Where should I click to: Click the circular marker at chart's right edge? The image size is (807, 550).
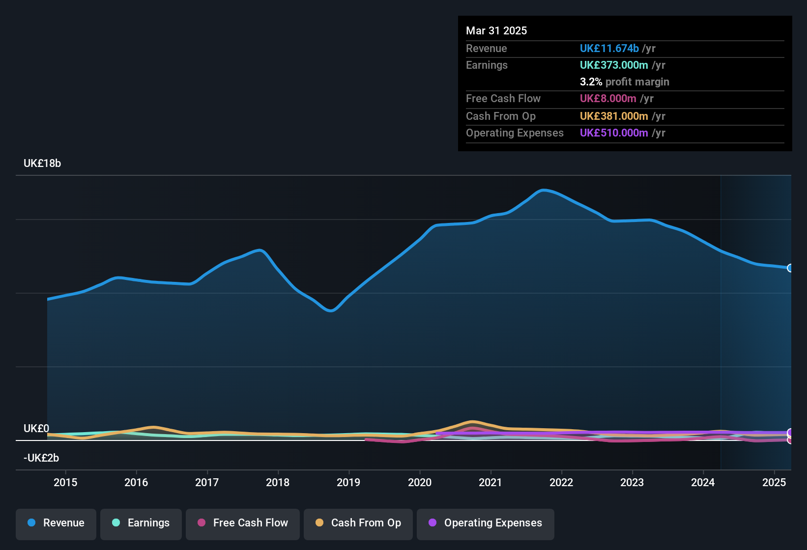tap(790, 268)
